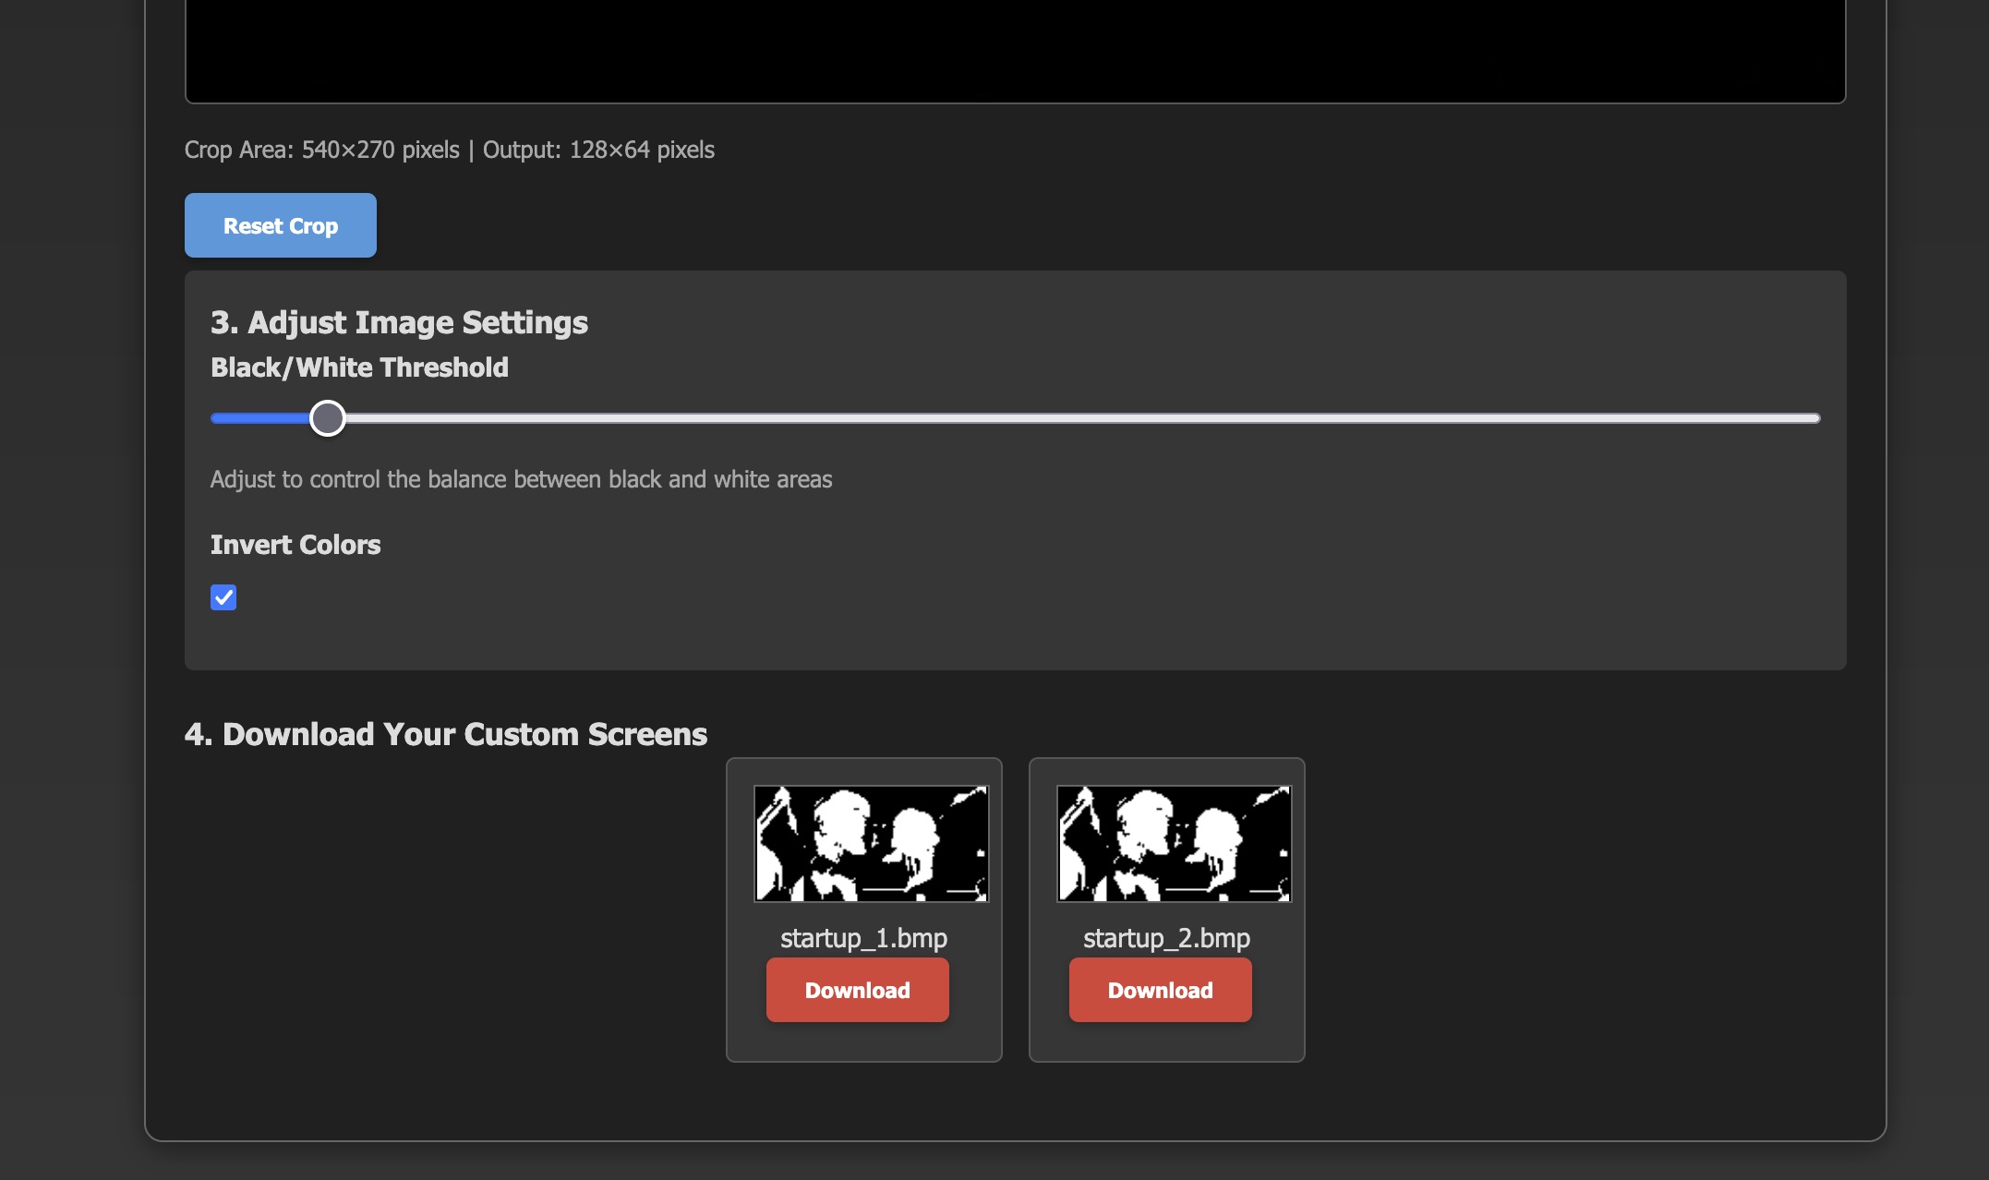
Task: Uncheck the Invert Colors checkbox
Action: pos(223,597)
